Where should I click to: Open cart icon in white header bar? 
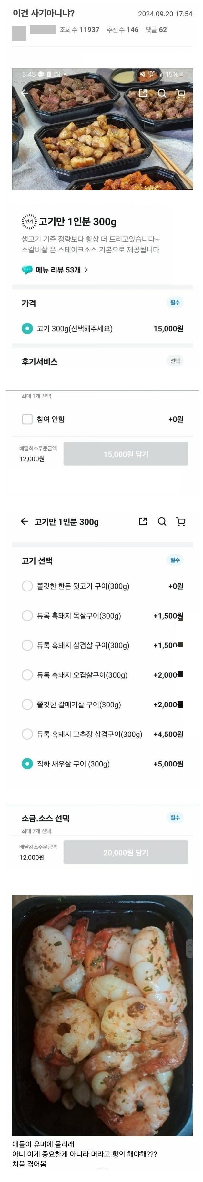point(181,521)
